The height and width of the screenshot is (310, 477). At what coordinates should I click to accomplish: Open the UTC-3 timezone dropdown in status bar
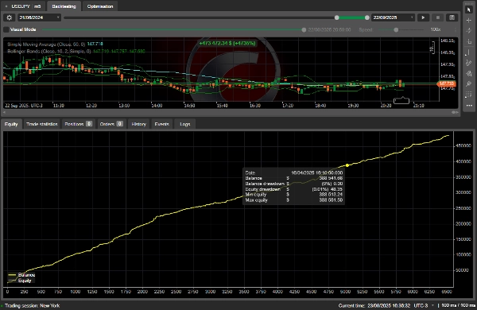424,305
